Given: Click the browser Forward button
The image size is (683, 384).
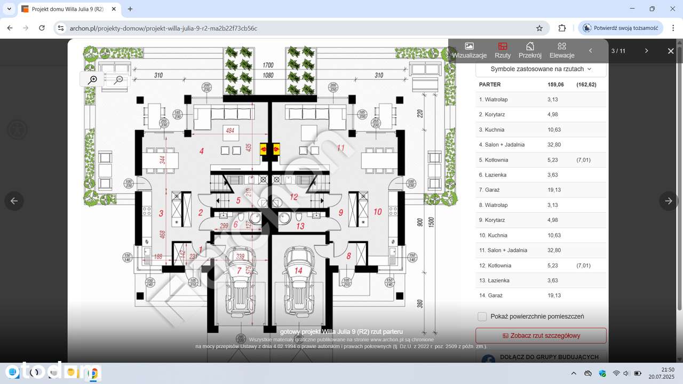Looking at the screenshot, I should coord(26,28).
